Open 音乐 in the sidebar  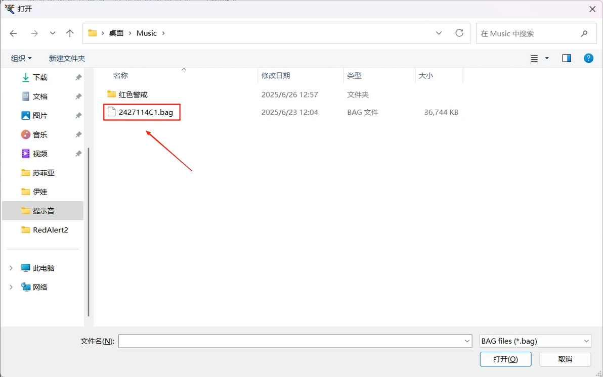[40, 134]
